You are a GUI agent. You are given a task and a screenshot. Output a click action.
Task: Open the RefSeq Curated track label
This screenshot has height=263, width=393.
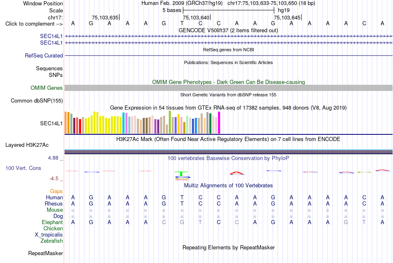[x=44, y=55]
